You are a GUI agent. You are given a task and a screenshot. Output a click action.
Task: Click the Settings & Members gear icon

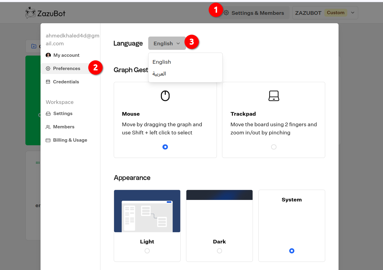pos(226,13)
